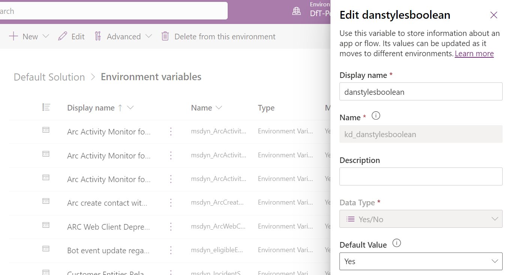509x275 pixels.
Task: Open the Advanced menu chevron
Action: [x=149, y=36]
